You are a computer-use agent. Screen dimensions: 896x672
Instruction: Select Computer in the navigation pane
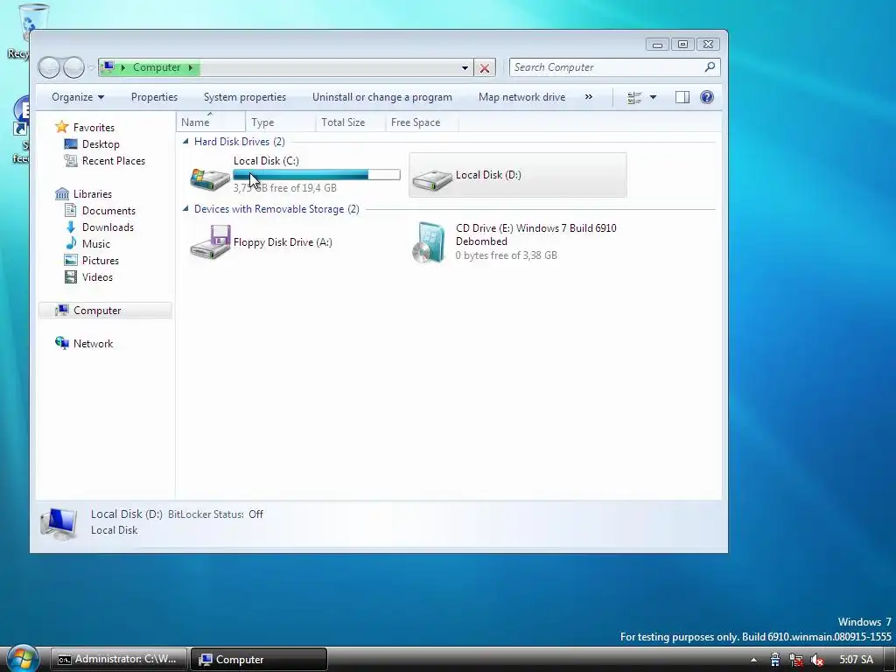tap(106, 311)
